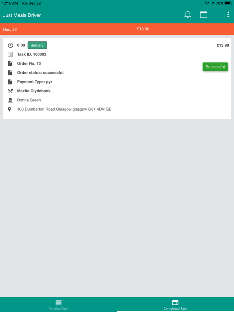Viewport: 234px width, 312px height.
Task: Open the three-dot overflow menu
Action: [228, 14]
